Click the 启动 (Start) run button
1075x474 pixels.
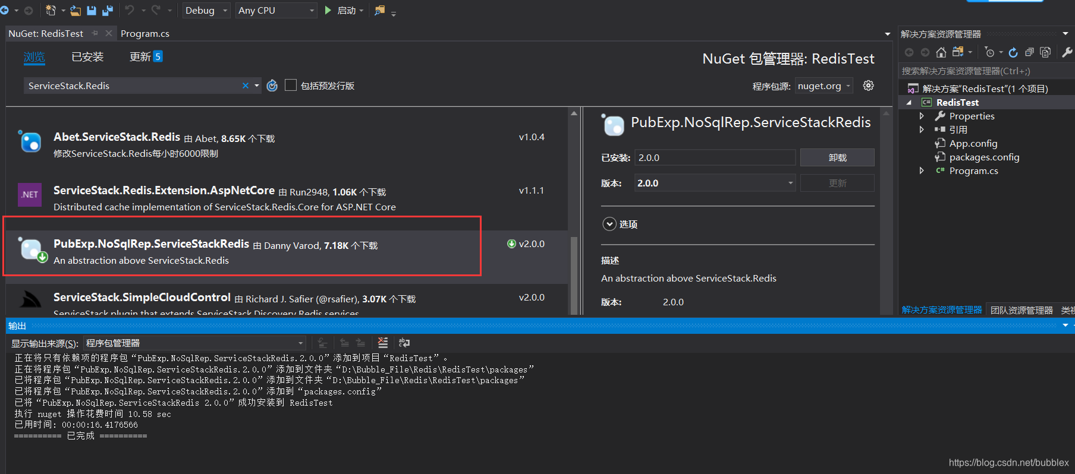point(341,10)
